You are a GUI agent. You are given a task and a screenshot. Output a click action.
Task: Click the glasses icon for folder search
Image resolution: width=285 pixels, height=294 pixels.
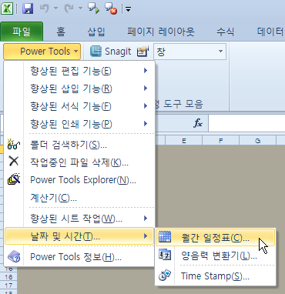coord(14,145)
